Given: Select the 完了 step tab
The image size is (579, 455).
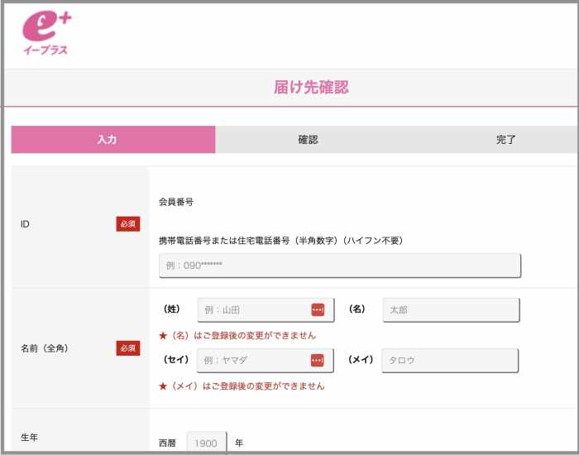Looking at the screenshot, I should 505,140.
